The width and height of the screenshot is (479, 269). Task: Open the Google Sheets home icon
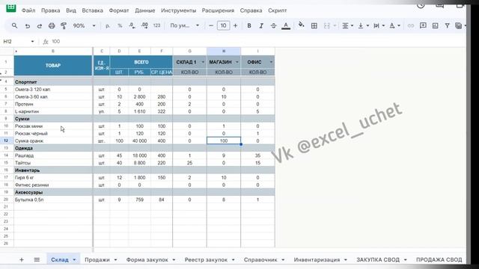[x=11, y=8]
